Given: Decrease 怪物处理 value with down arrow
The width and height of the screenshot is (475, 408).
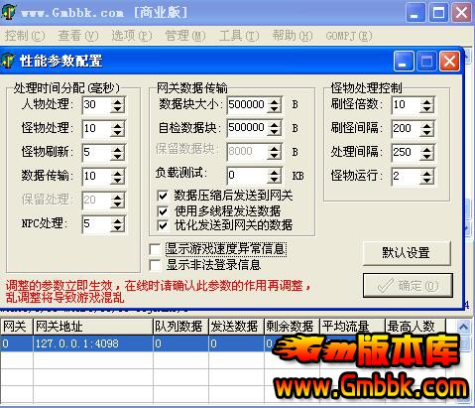Looking at the screenshot, I should [x=118, y=133].
